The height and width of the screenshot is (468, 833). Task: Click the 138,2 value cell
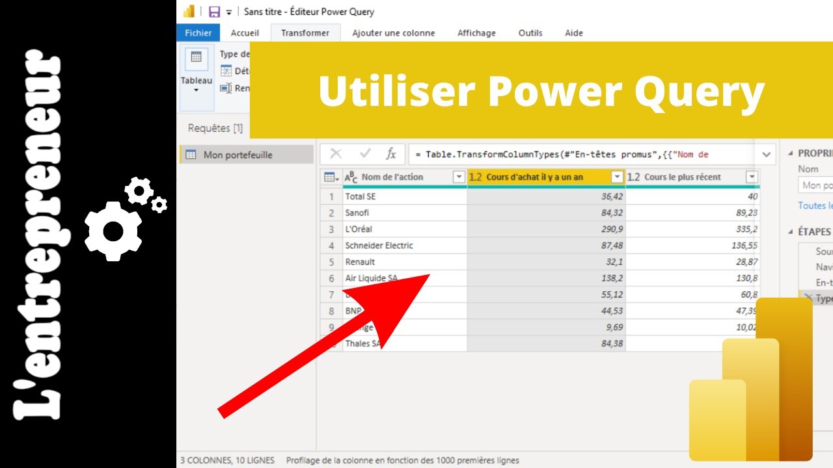[546, 278]
